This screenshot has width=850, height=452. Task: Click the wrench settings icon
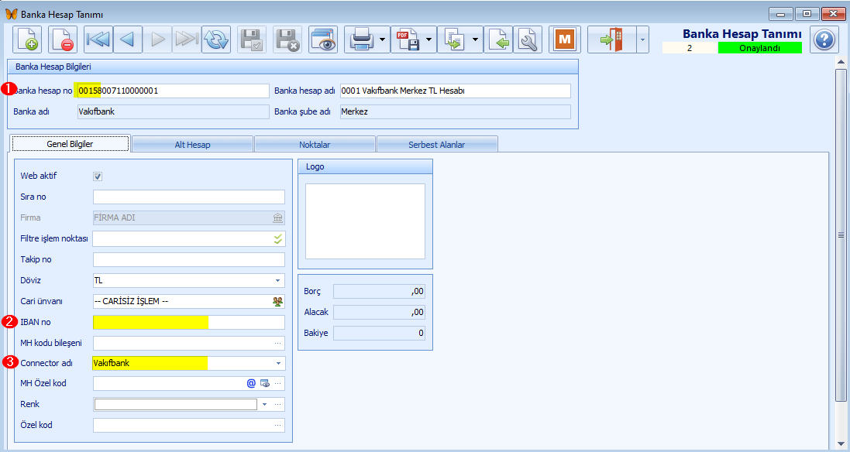click(x=528, y=39)
